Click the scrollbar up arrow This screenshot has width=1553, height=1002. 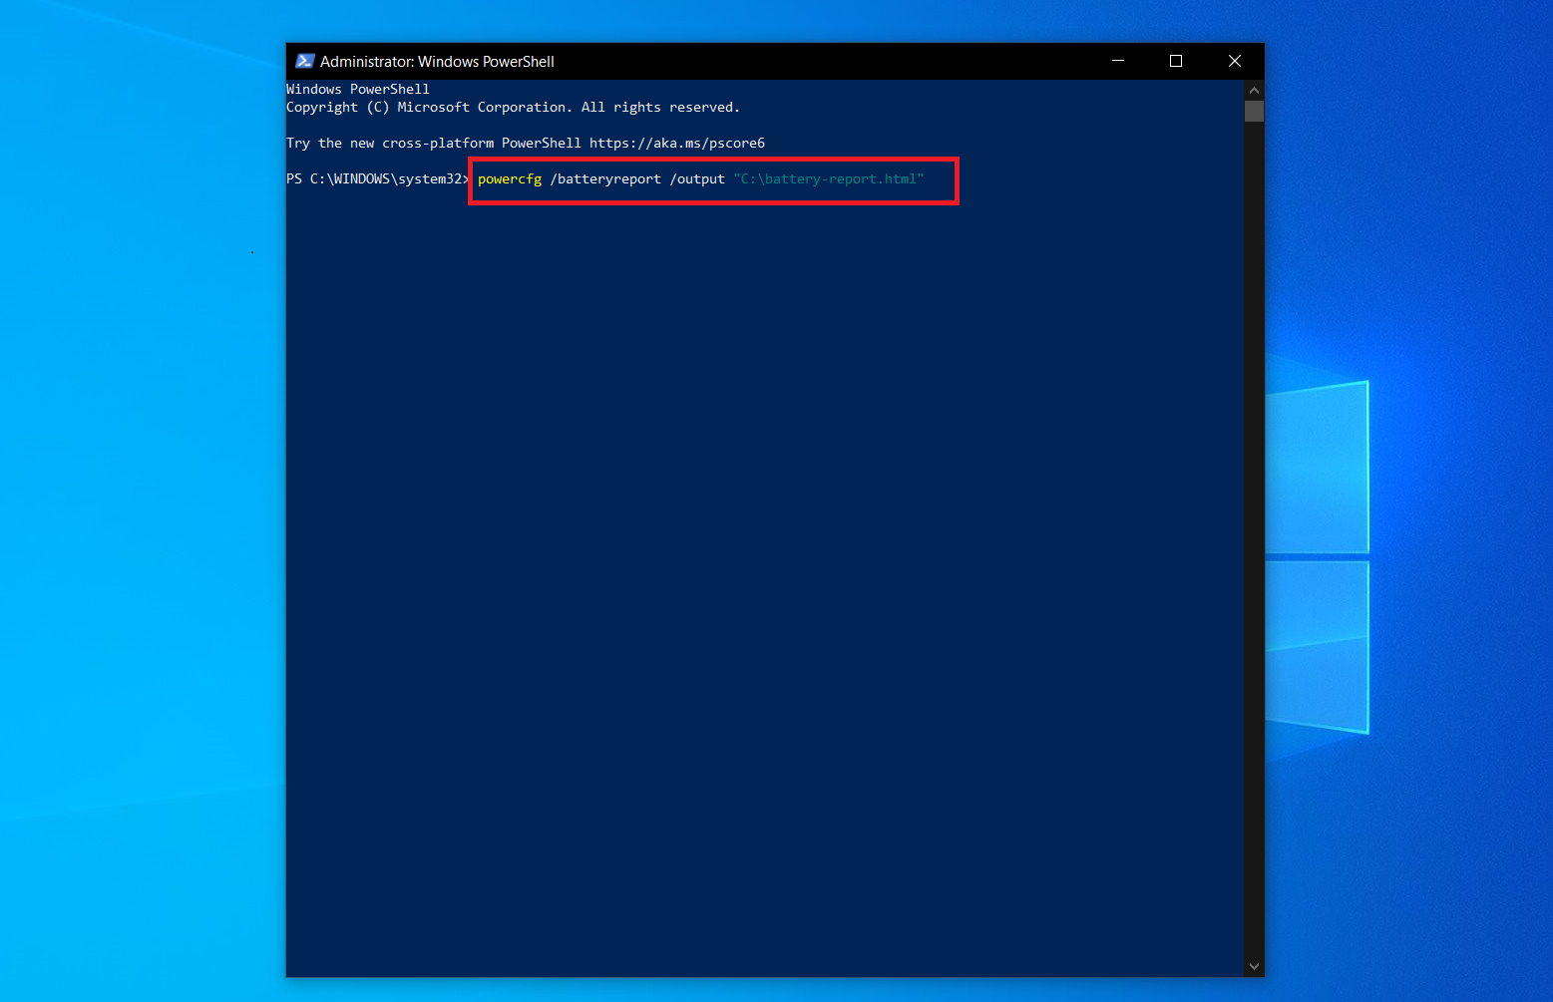tap(1254, 90)
